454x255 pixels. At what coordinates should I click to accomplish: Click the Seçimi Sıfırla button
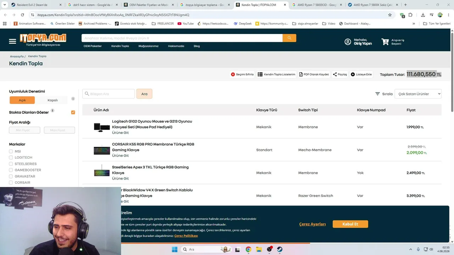coord(242,74)
